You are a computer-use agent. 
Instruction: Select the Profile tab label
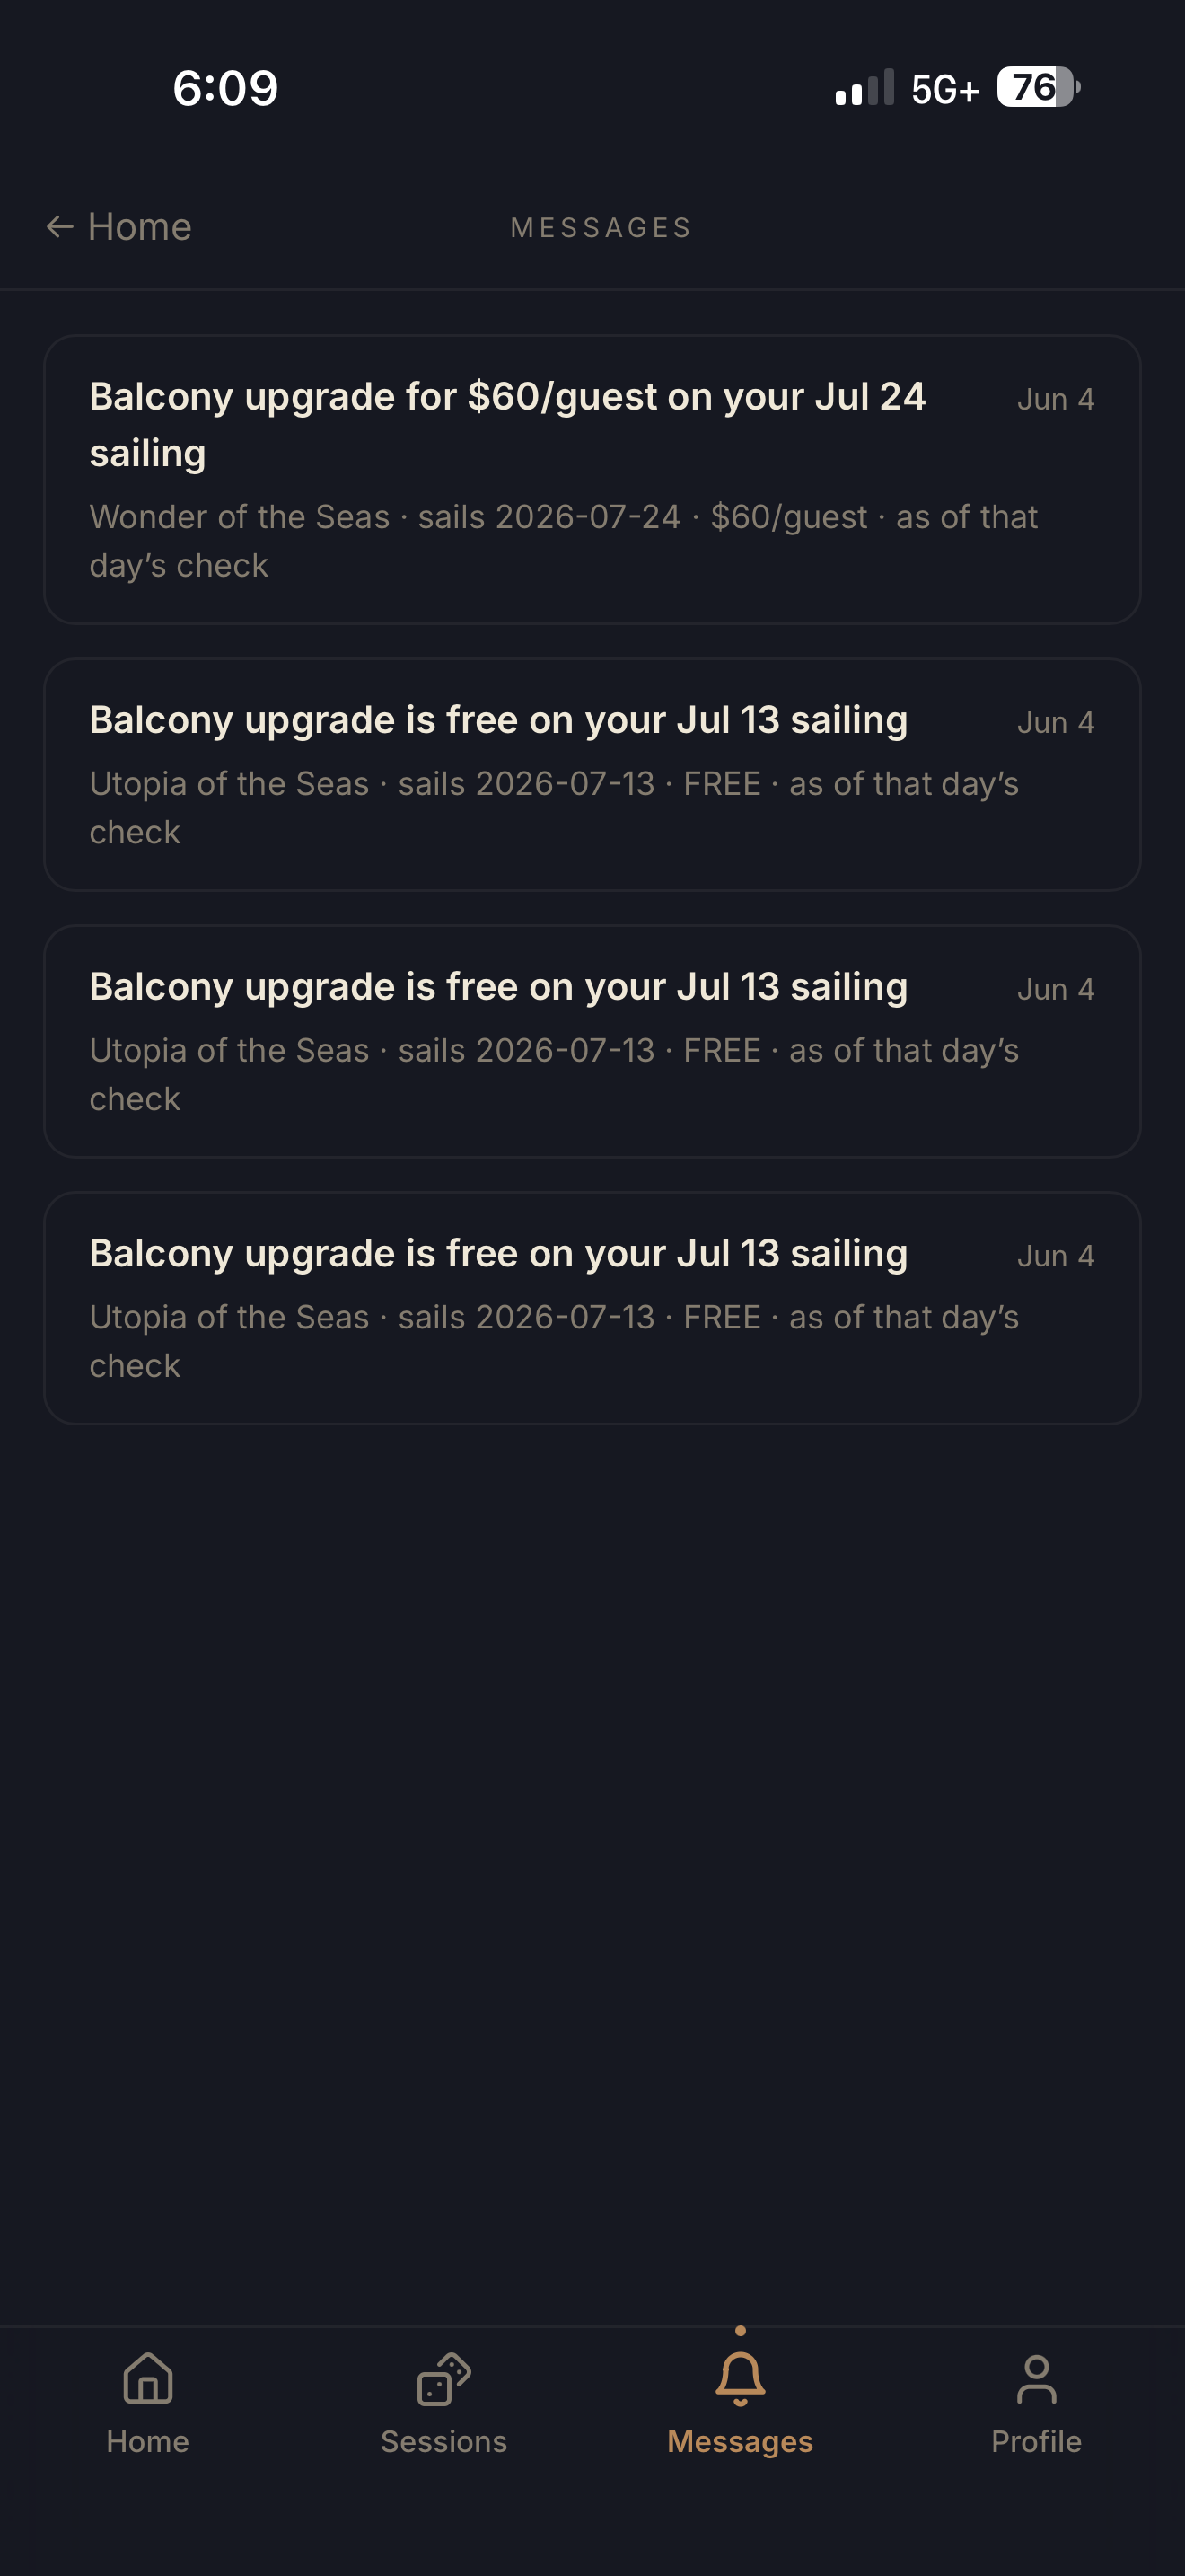click(x=1036, y=2441)
